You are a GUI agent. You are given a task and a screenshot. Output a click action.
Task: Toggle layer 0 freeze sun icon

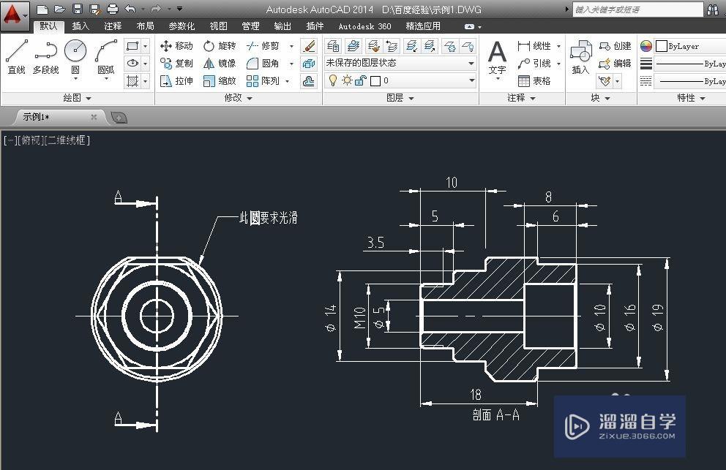point(347,80)
